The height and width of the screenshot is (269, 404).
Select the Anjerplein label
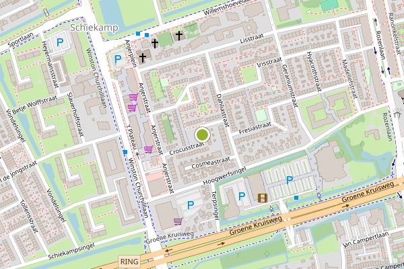[x=131, y=54]
